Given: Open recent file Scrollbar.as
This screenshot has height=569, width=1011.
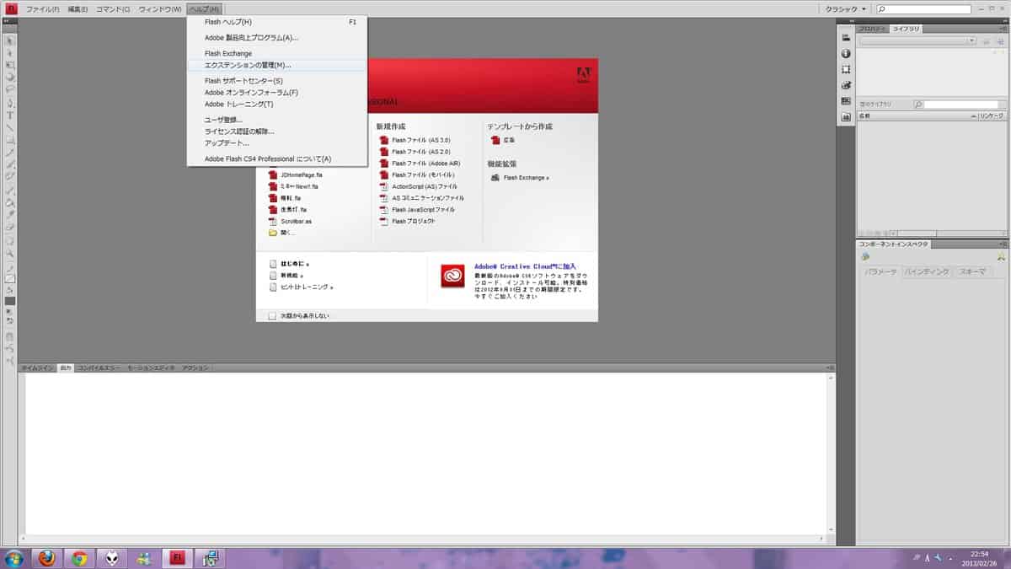Looking at the screenshot, I should pos(290,221).
